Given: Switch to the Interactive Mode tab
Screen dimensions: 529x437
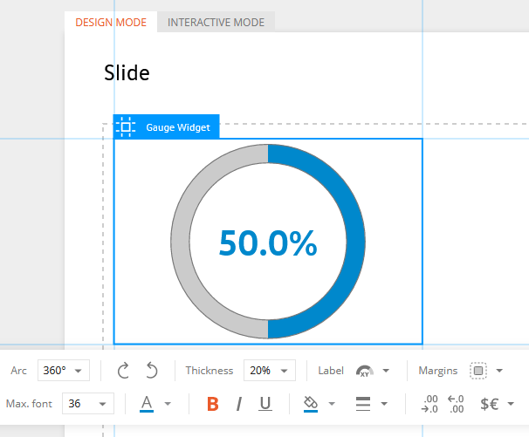Looking at the screenshot, I should point(216,23).
